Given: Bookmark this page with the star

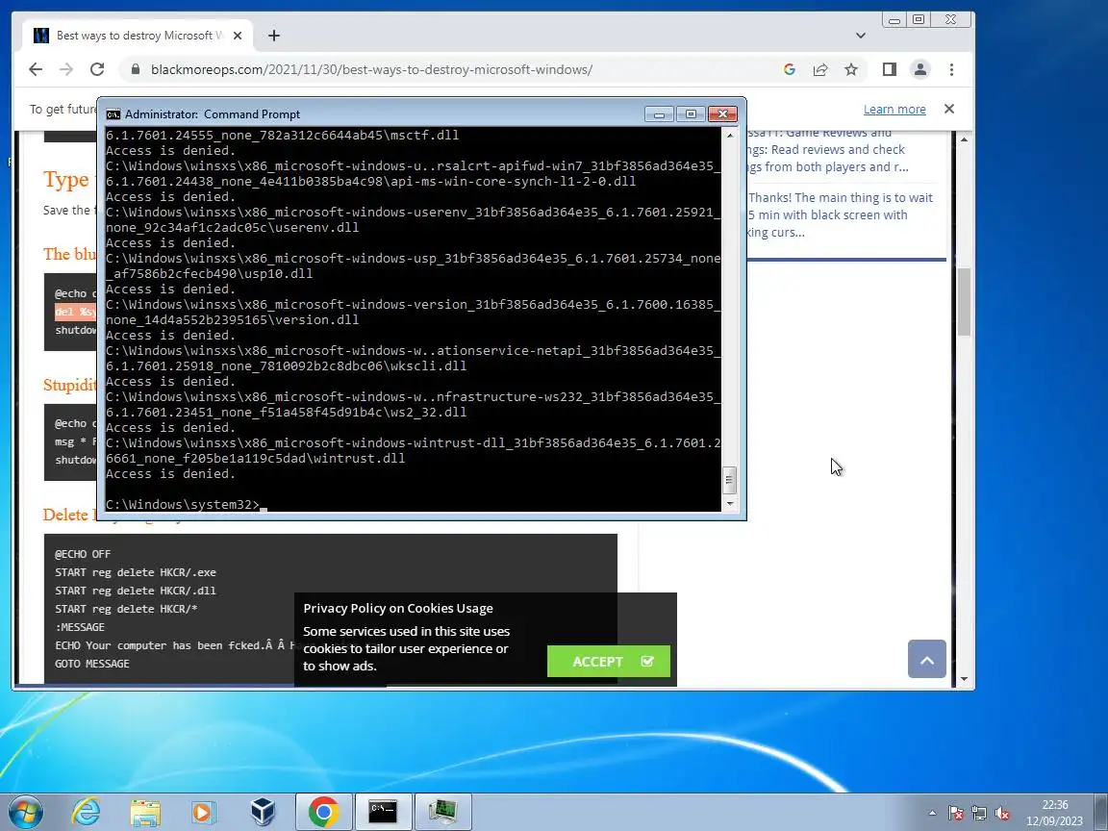Looking at the screenshot, I should pos(851,69).
